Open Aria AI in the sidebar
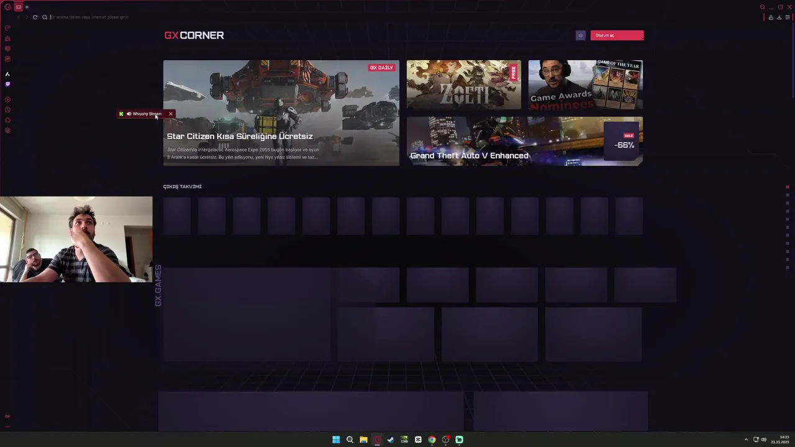The width and height of the screenshot is (795, 447). tap(7, 74)
